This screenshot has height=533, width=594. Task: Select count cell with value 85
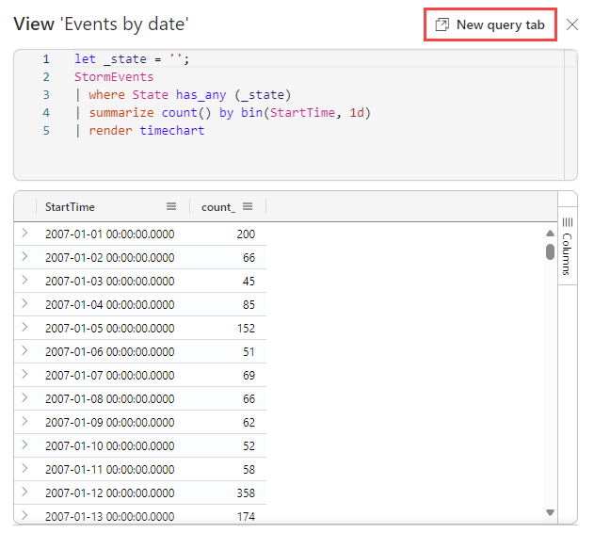249,305
